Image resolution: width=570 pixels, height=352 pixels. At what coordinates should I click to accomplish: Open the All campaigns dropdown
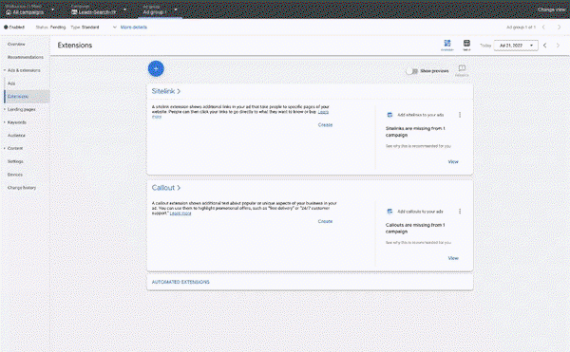29,10
